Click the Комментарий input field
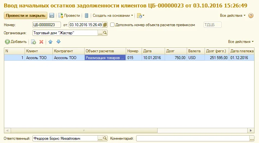 coord(193,138)
